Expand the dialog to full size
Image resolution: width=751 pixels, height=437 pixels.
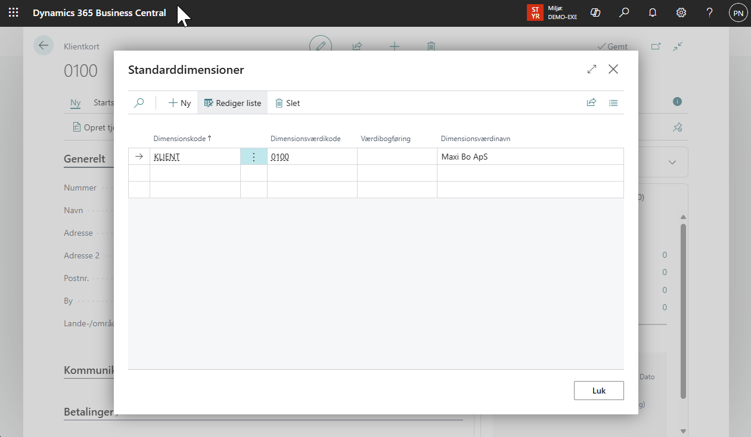(x=592, y=70)
